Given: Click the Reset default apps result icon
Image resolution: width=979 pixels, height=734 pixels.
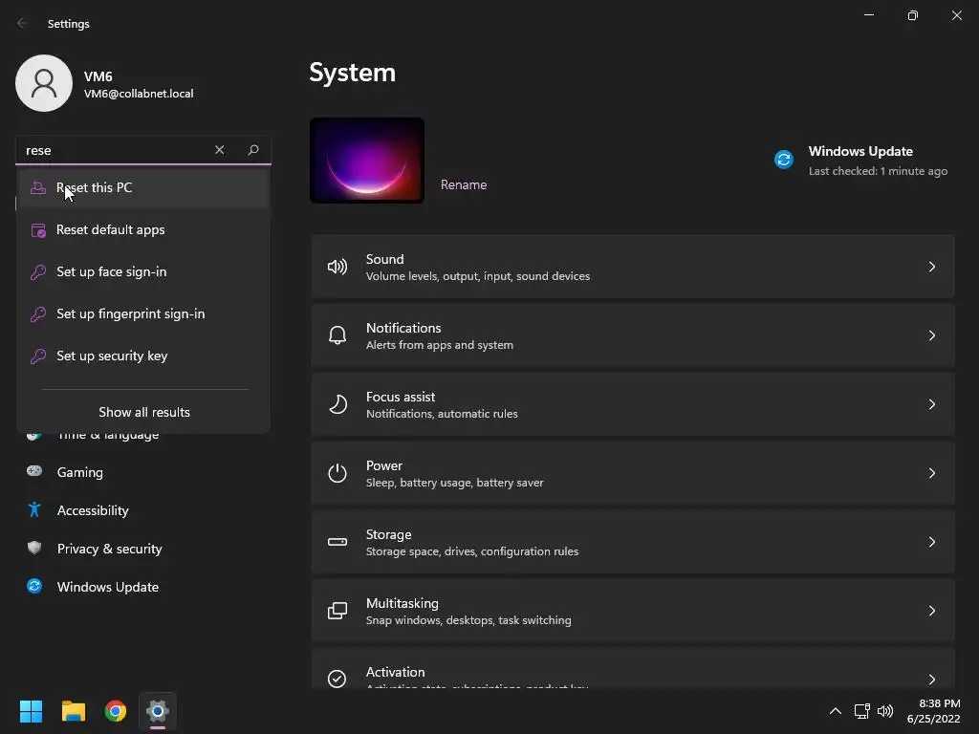Looking at the screenshot, I should tap(38, 230).
